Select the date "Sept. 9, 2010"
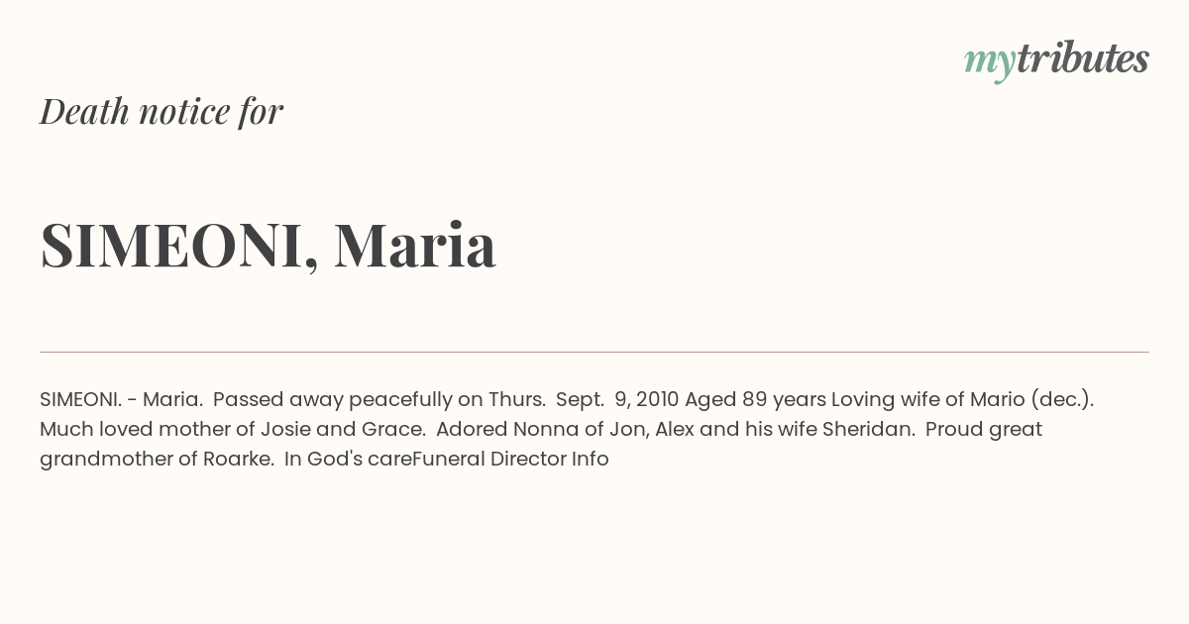 616,399
